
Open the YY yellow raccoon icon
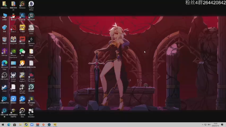pyautogui.click(x=22, y=28)
